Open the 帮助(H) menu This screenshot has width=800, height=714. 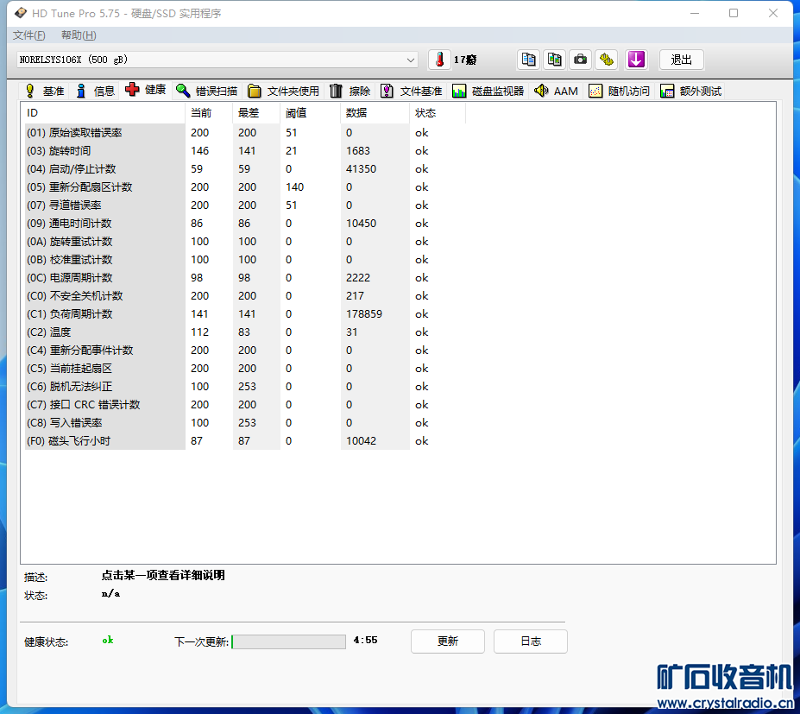pyautogui.click(x=79, y=35)
